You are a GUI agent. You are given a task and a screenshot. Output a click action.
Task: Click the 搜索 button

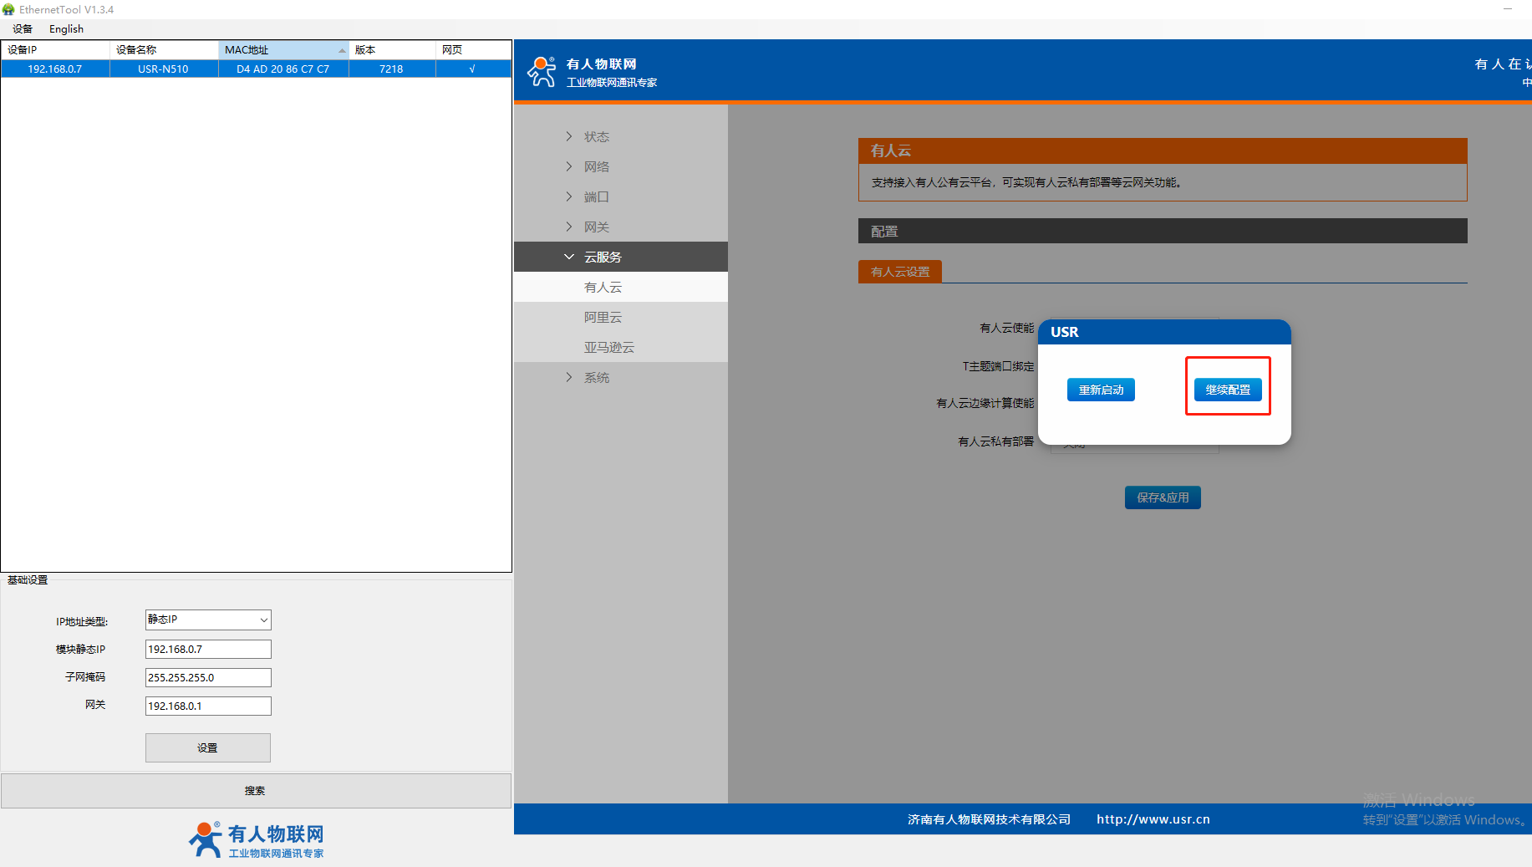point(256,791)
